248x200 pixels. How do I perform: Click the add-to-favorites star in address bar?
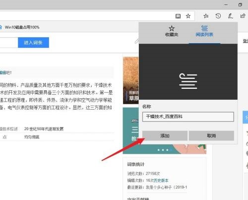[188, 16]
